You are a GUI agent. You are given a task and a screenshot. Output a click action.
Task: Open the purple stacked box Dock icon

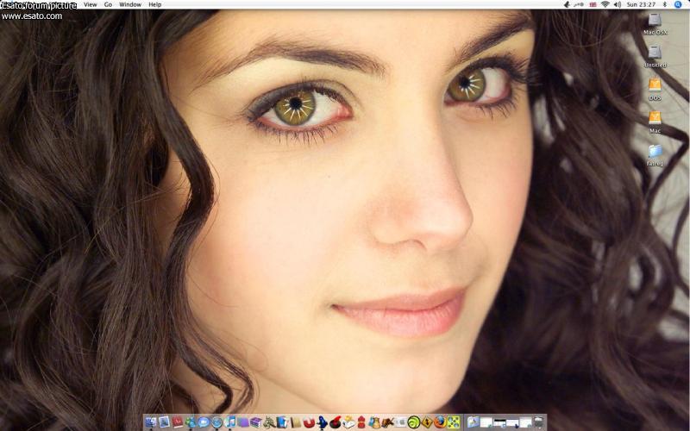point(255,422)
